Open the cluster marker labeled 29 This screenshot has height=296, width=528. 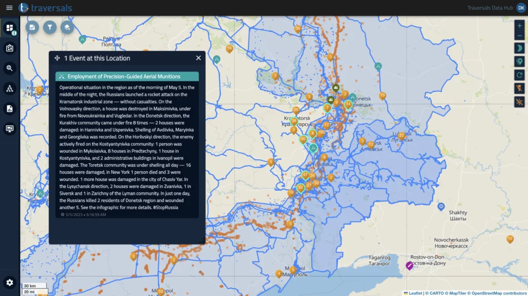coord(296,110)
